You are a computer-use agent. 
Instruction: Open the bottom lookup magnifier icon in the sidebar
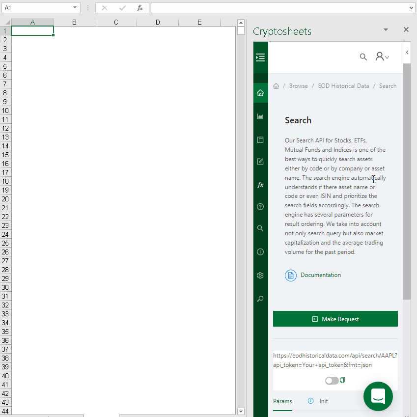tap(260, 299)
